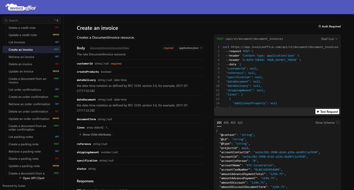Click the Test Request button
354x190 pixels.
[x=327, y=112]
